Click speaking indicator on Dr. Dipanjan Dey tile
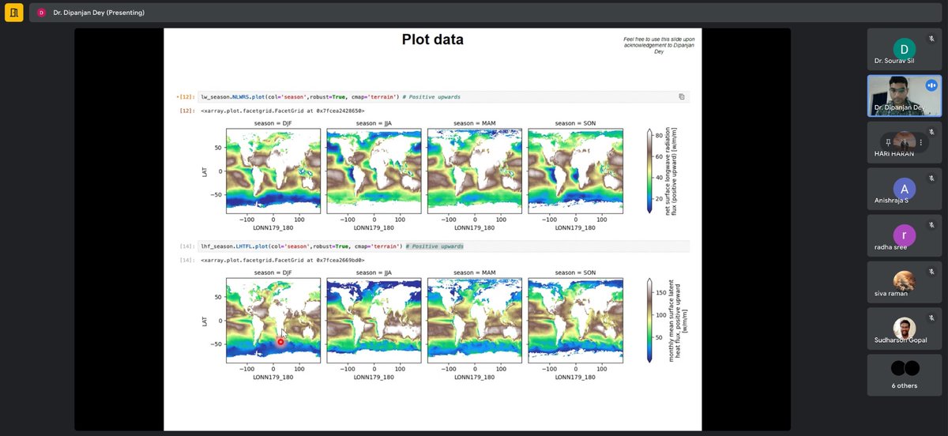This screenshot has height=436, width=948. coord(931,85)
